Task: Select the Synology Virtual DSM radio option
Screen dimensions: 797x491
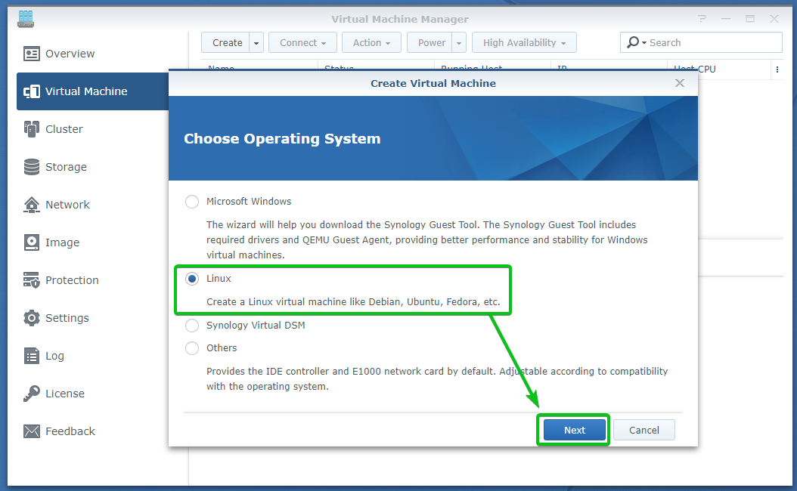Action: [x=192, y=326]
